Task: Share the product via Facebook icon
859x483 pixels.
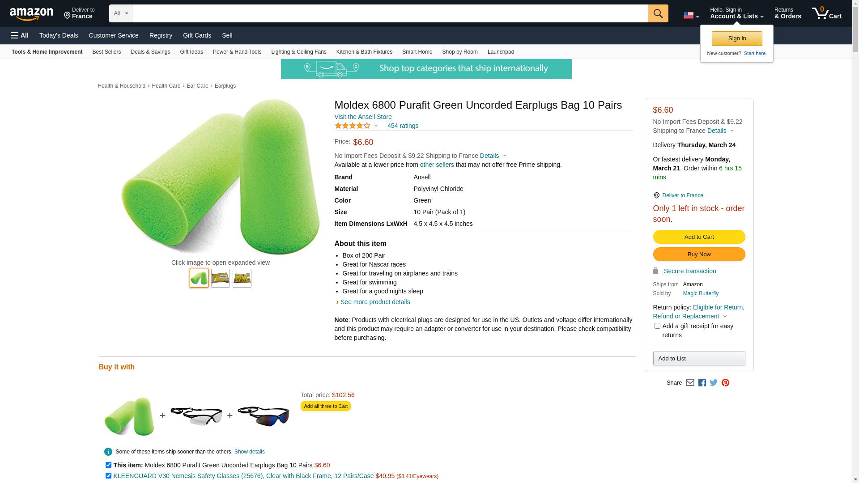Action: tap(702, 383)
